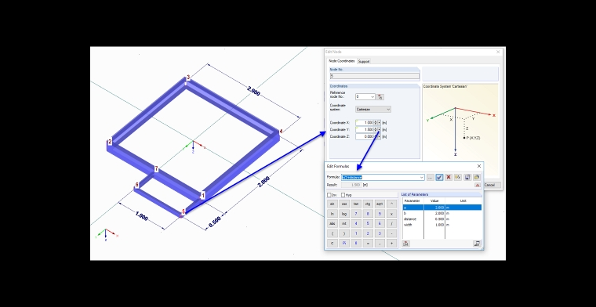596x307 pixels.
Task: Click the edit parameters icon below the parameter list
Action: [406, 244]
